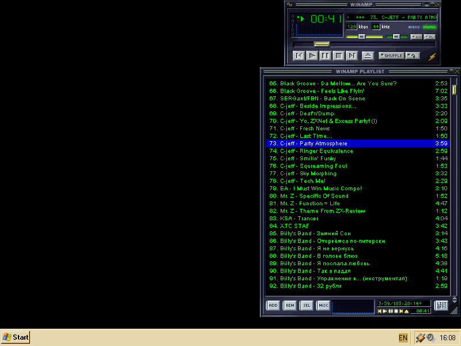Stop playback using the Stop button

(x=338, y=56)
